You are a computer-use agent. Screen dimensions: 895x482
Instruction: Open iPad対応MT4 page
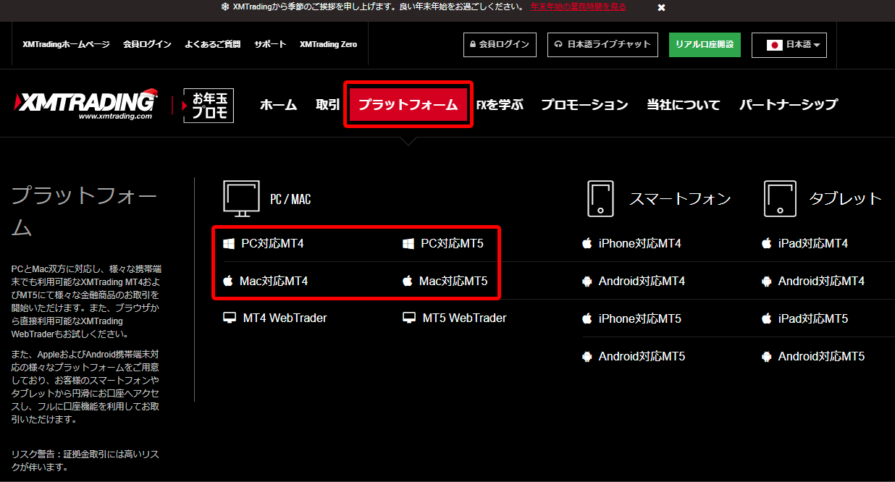(812, 243)
